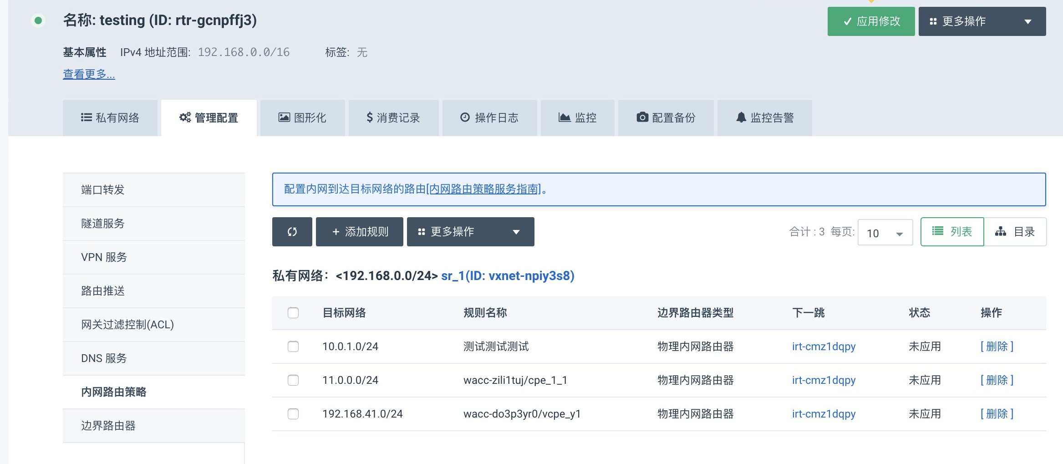The height and width of the screenshot is (464, 1063).
Task: Open the 监控告警 tab
Action: [765, 118]
